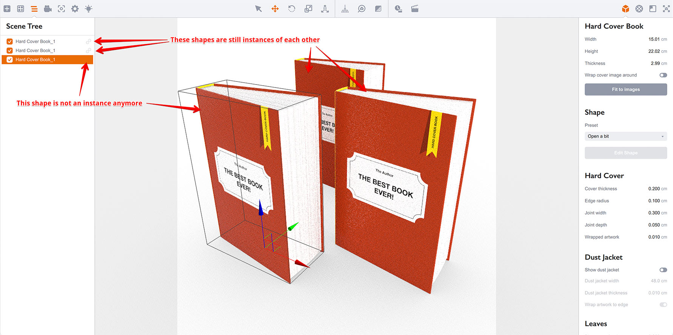
Task: Click the Cover thickness value field
Action: pos(654,189)
